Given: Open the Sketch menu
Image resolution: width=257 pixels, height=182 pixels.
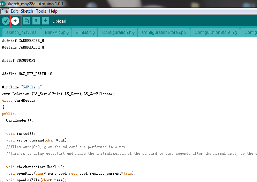Looking at the screenshot, I should pyautogui.click(x=27, y=11).
